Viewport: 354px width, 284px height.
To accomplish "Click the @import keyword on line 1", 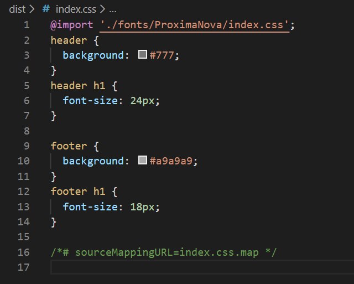I will coord(71,25).
